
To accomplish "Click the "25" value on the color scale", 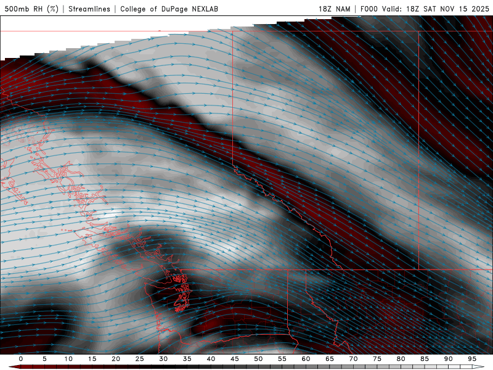I will tap(140, 359).
